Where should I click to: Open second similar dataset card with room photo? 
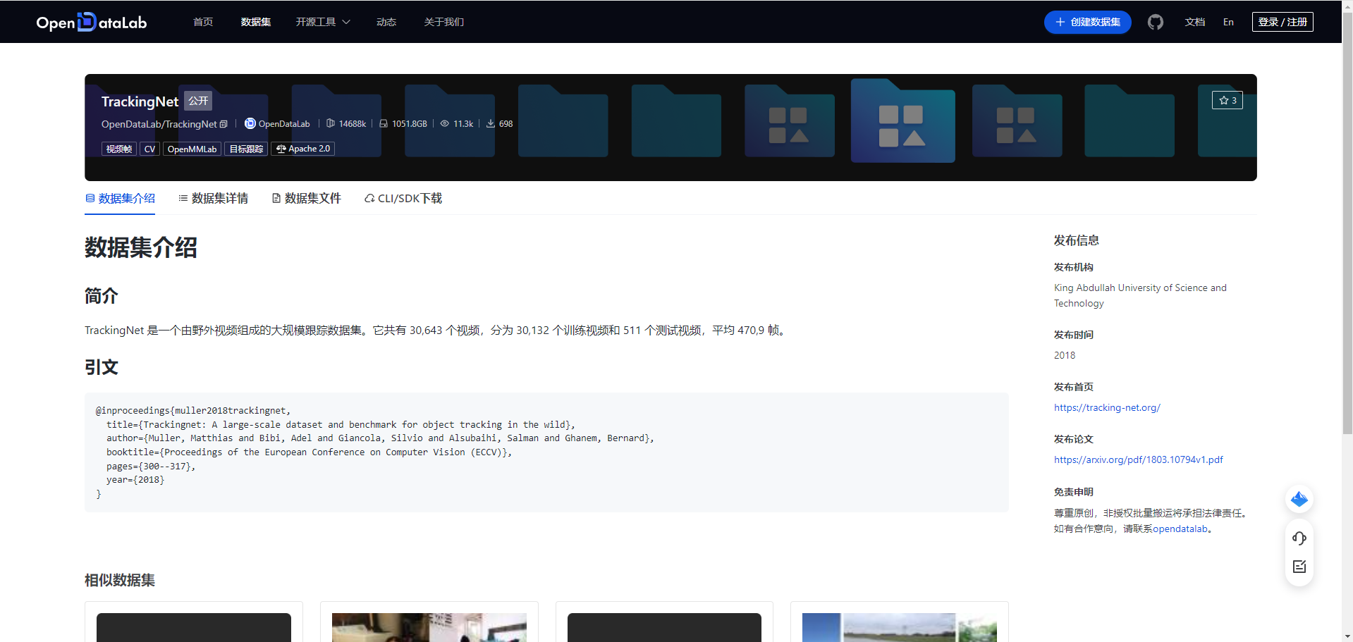[429, 627]
